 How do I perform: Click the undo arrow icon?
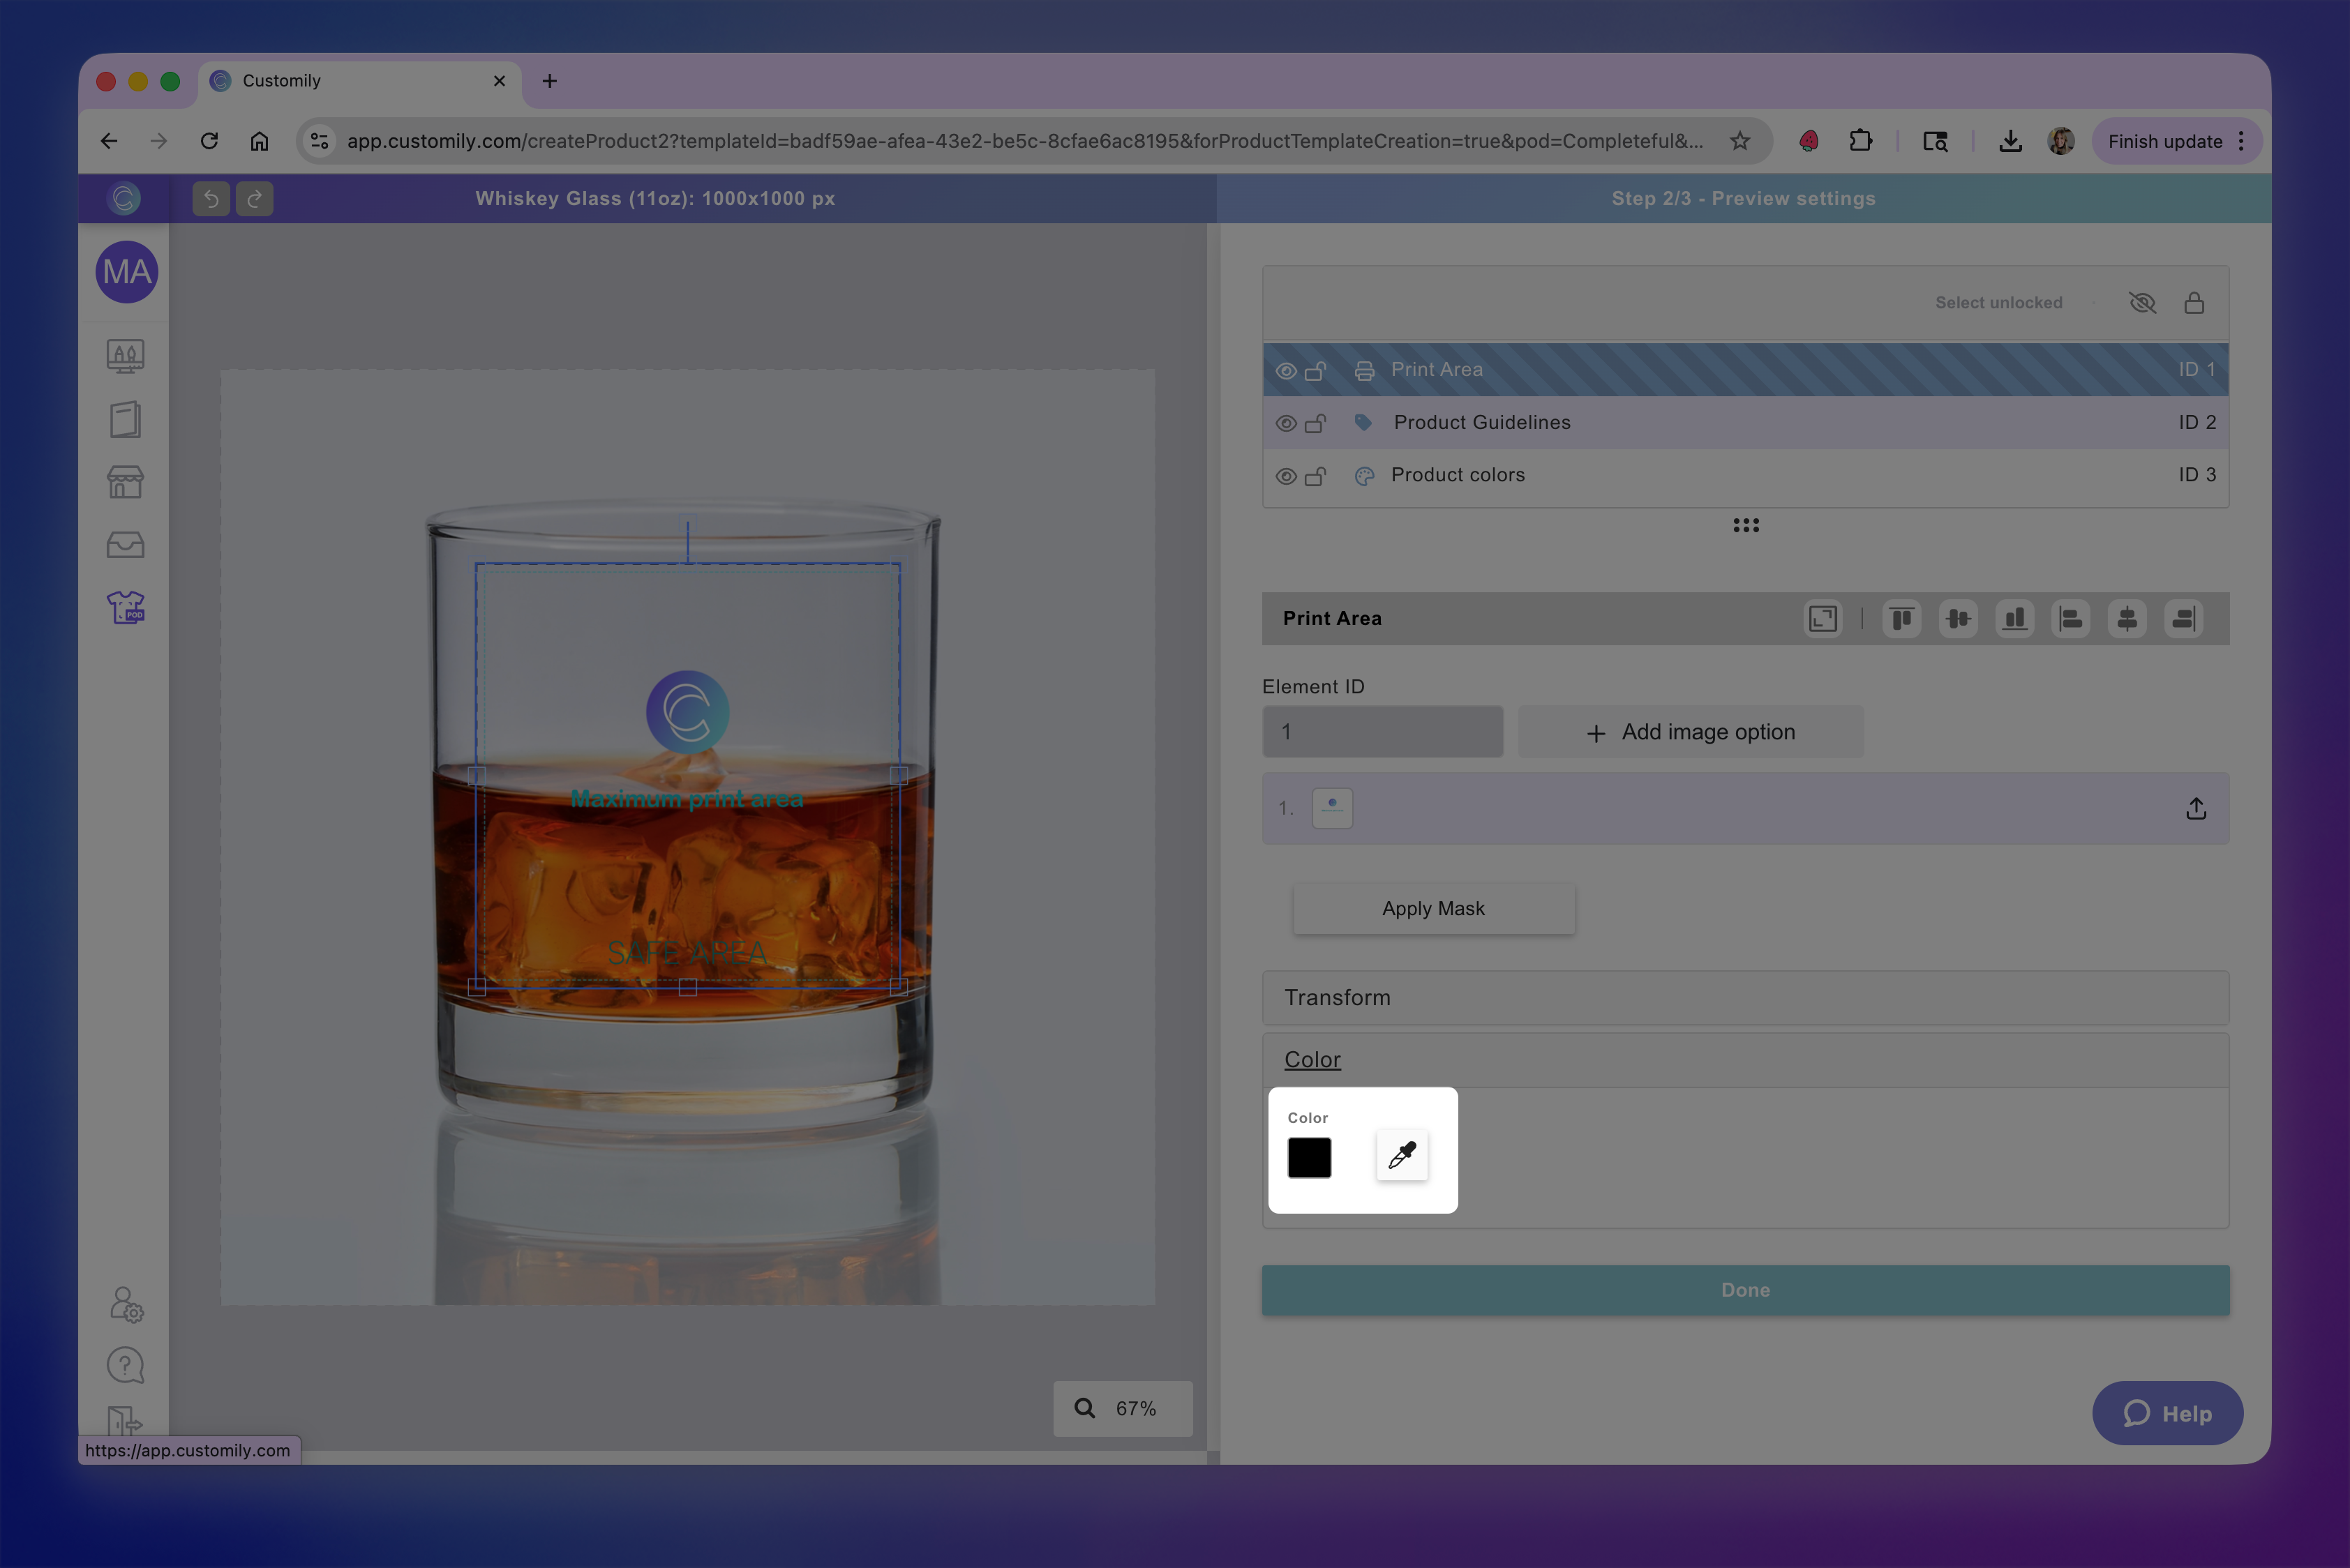coord(211,199)
